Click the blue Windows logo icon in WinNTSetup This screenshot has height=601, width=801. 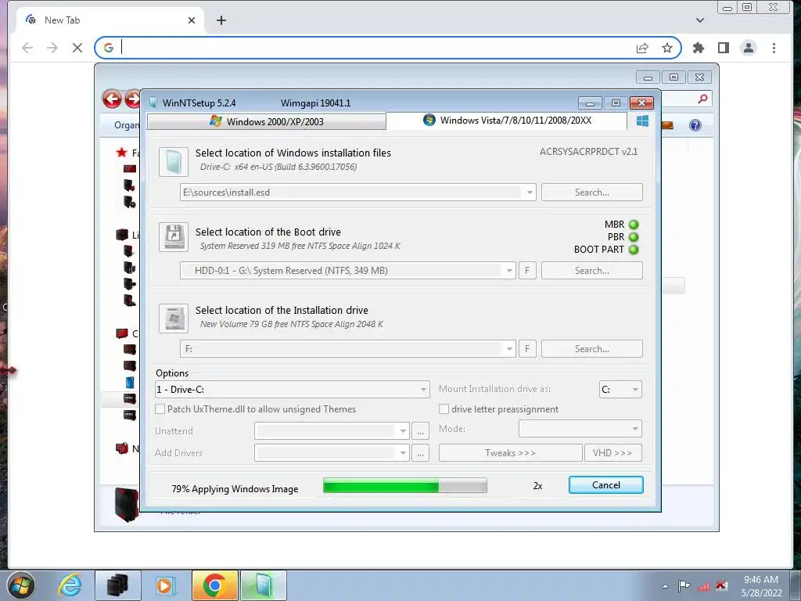[x=642, y=121]
